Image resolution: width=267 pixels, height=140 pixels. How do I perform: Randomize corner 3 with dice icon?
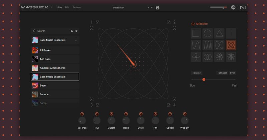(x=97, y=105)
